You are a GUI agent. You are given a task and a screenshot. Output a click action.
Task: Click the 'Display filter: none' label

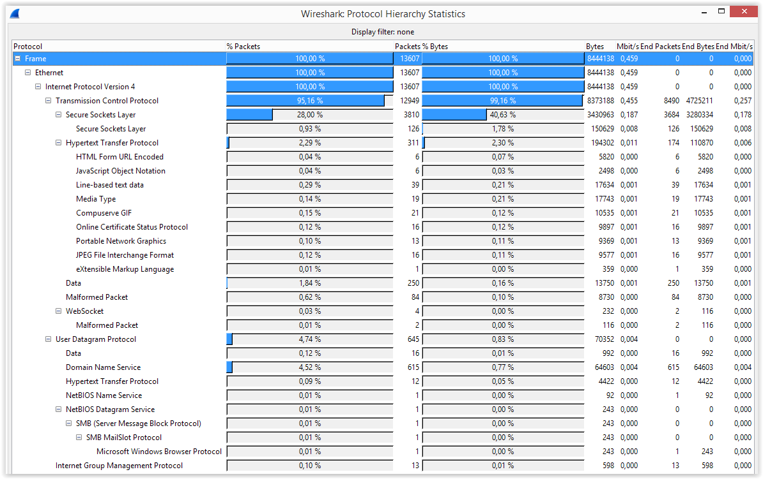(383, 32)
